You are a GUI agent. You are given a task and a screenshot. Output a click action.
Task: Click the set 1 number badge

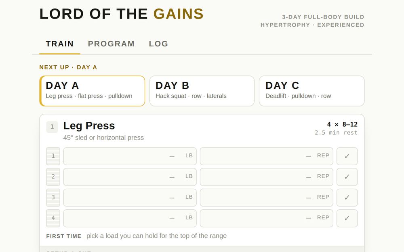point(53,156)
